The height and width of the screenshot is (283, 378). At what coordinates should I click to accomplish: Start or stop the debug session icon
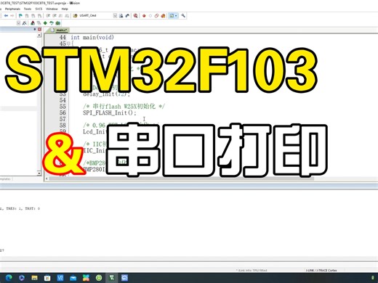[136, 16]
